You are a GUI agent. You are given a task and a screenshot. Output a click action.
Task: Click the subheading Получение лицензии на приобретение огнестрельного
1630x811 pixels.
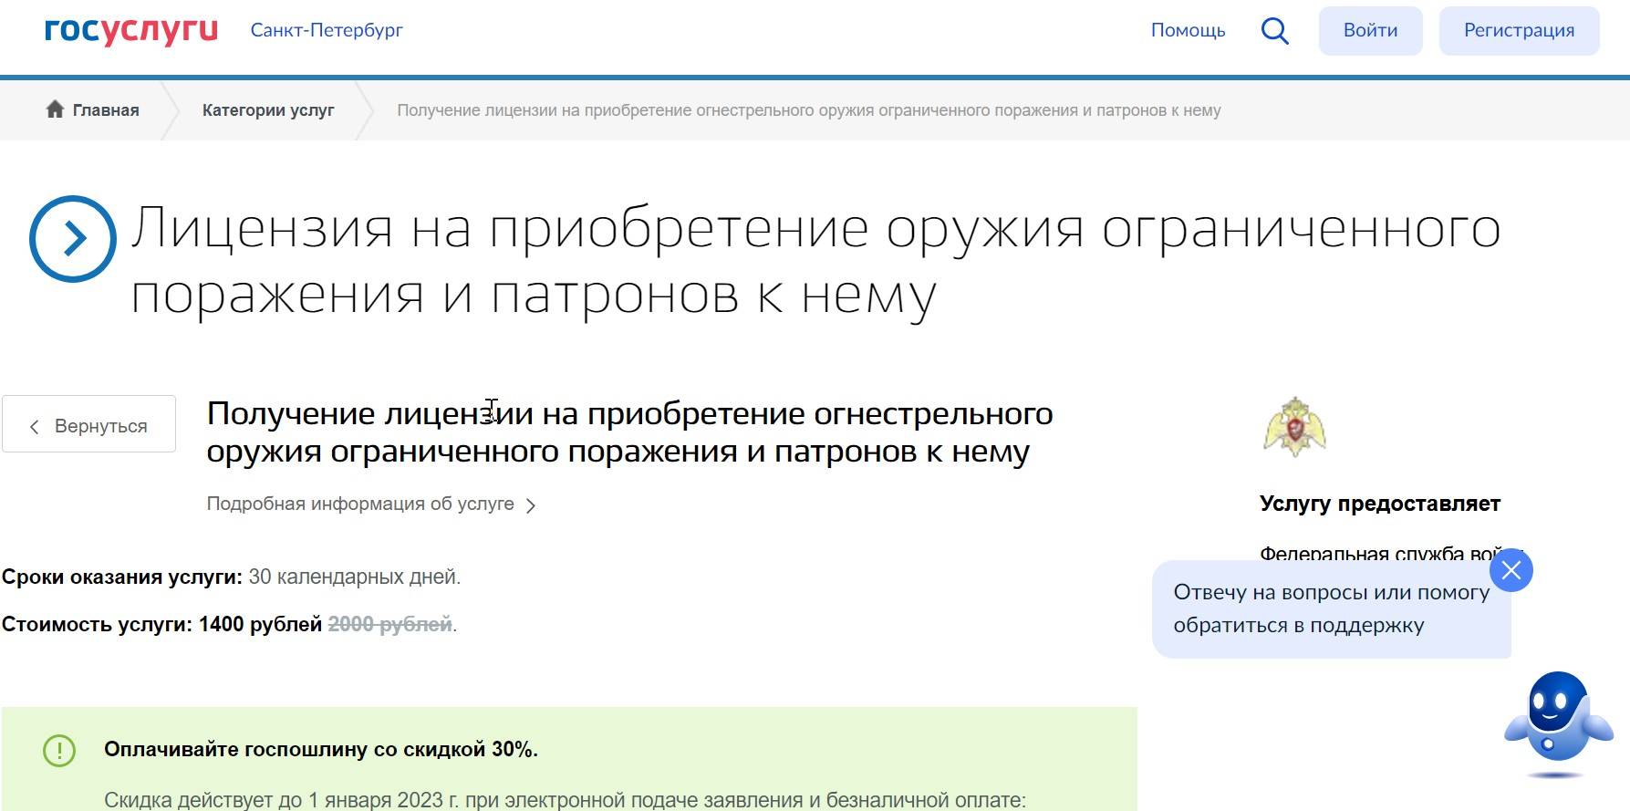[x=629, y=432]
